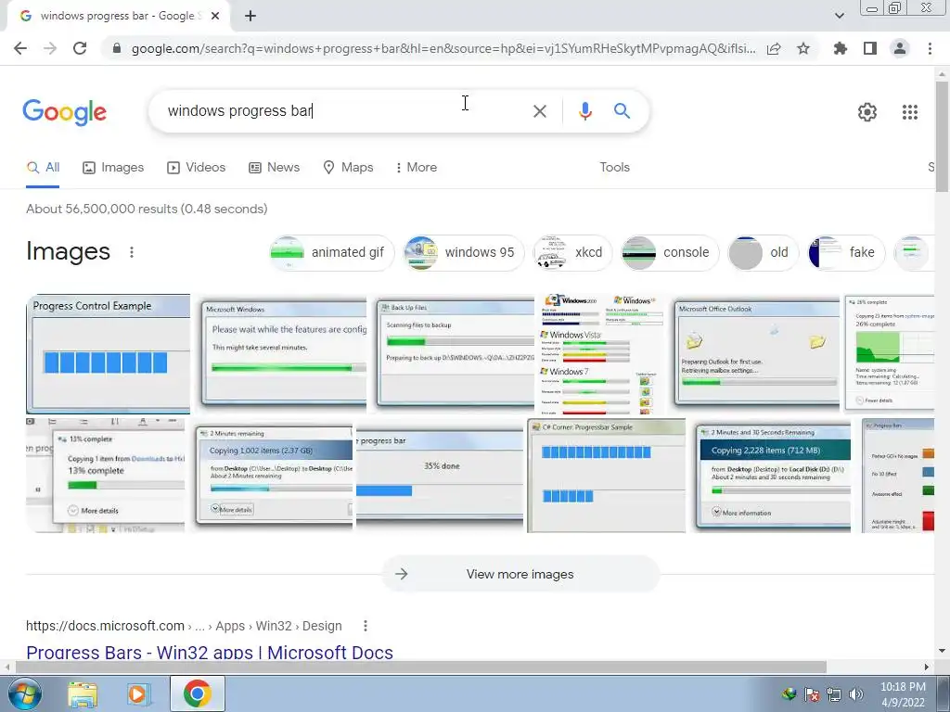This screenshot has width=950, height=712.
Task: Filter images by xkcd chip
Action: (x=572, y=252)
